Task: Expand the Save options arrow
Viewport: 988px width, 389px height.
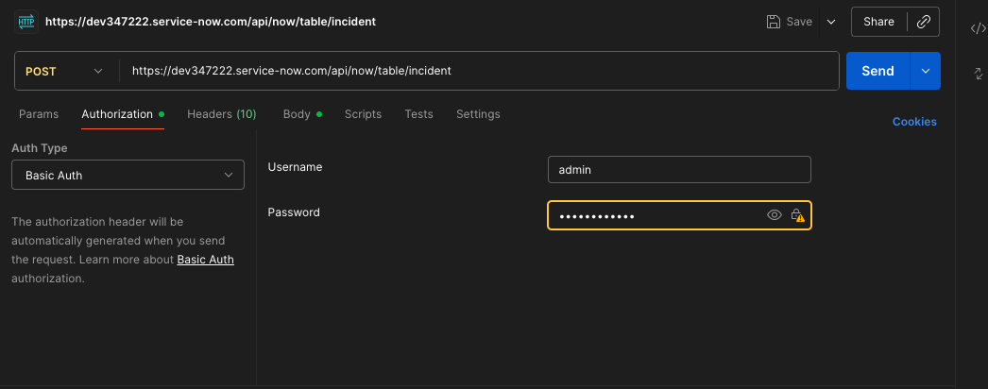Action: 831,21
